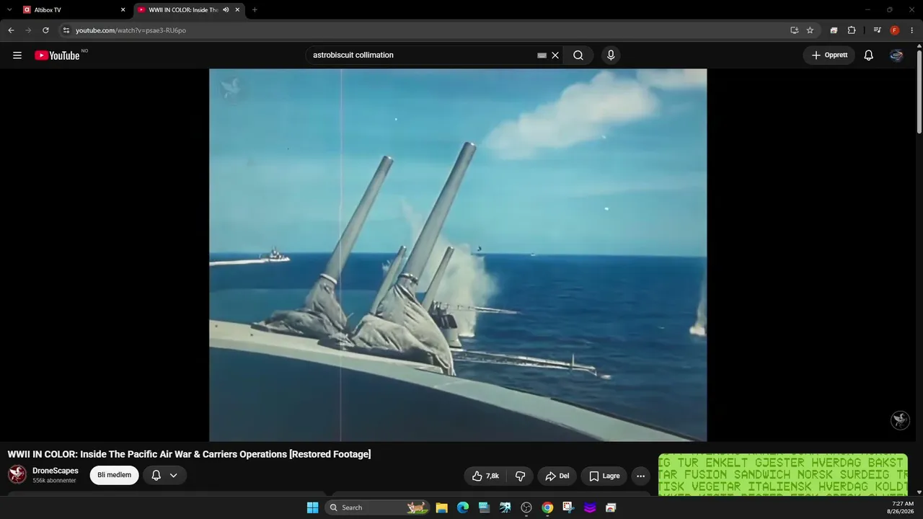
Task: Open the Chrome profile 'F' avatar
Action: coord(895,30)
